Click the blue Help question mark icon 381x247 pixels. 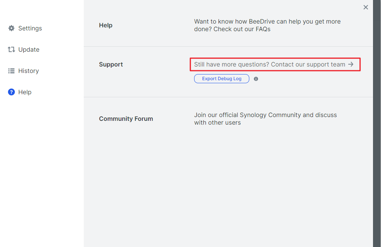pyautogui.click(x=11, y=92)
